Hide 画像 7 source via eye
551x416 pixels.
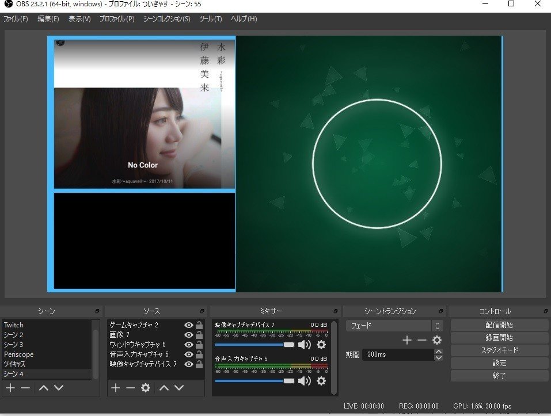click(x=189, y=335)
